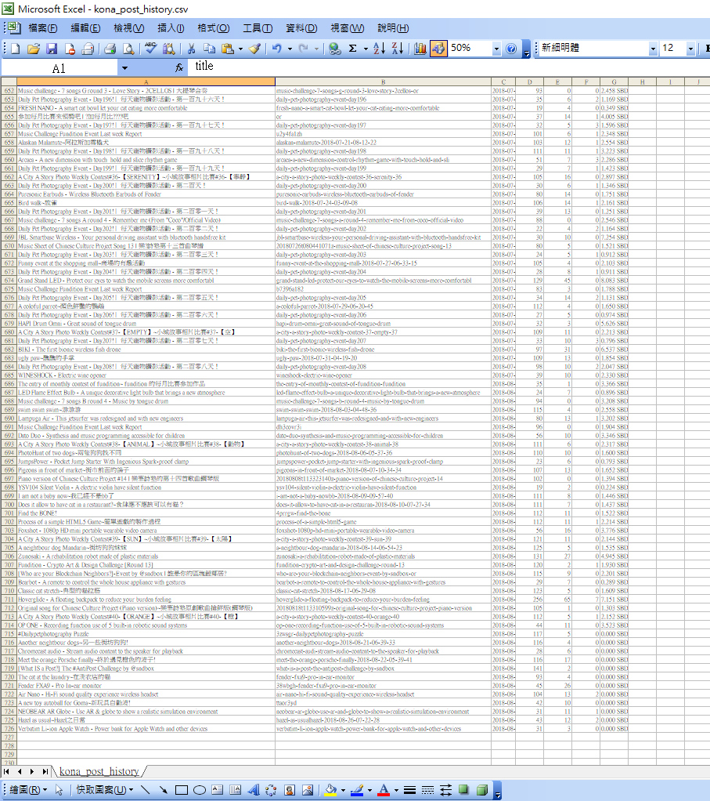Screen dimensions: 710x801
Task: Open the 繪圖(R) Draw menu button
Action: click(28, 790)
